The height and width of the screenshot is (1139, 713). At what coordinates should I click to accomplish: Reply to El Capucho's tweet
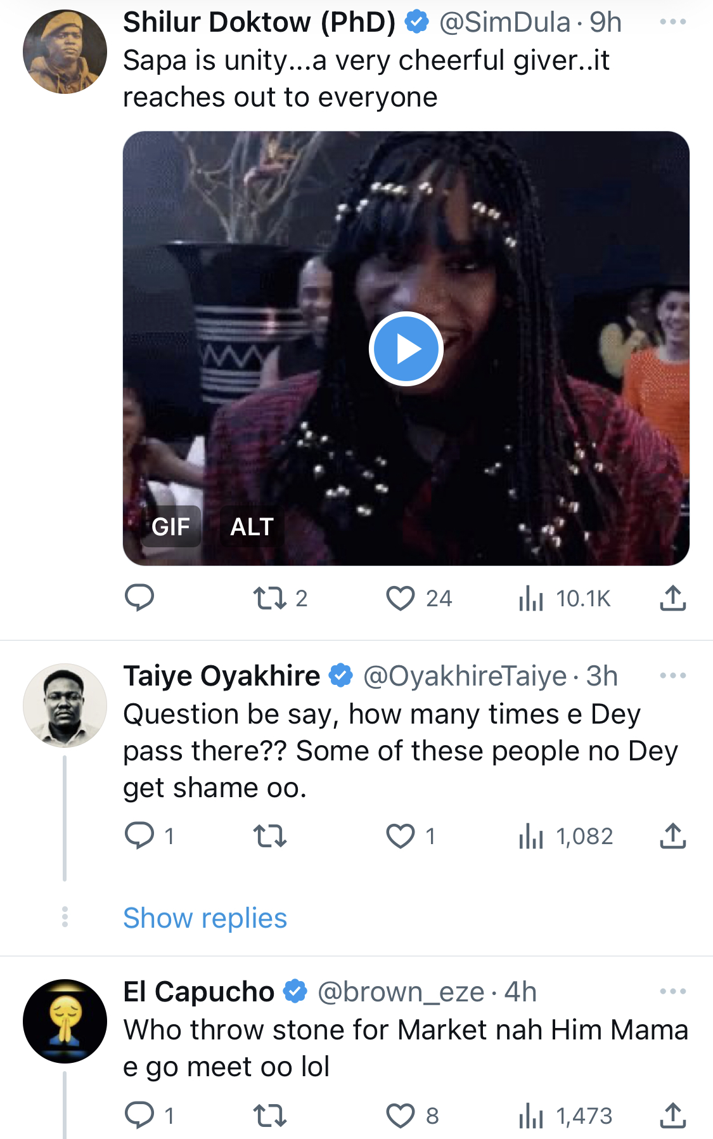[x=150, y=1115]
